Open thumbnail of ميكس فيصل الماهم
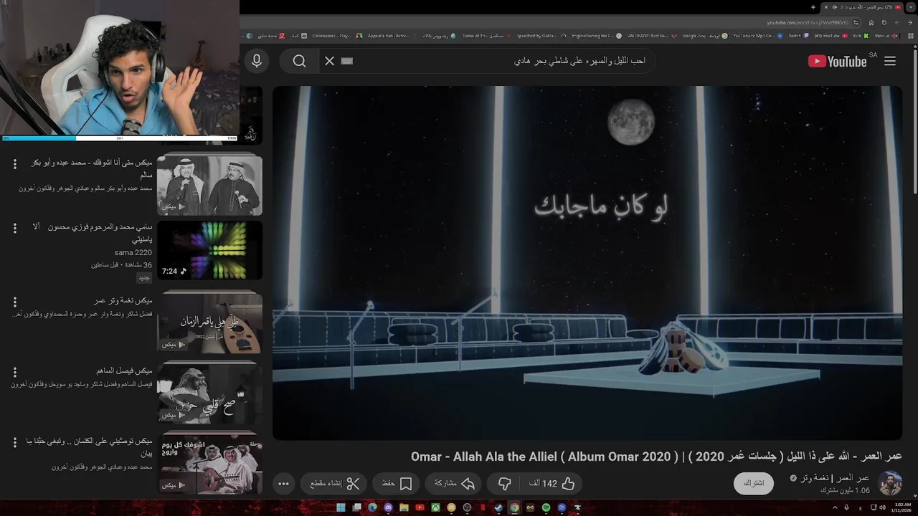The image size is (918, 516). click(209, 393)
